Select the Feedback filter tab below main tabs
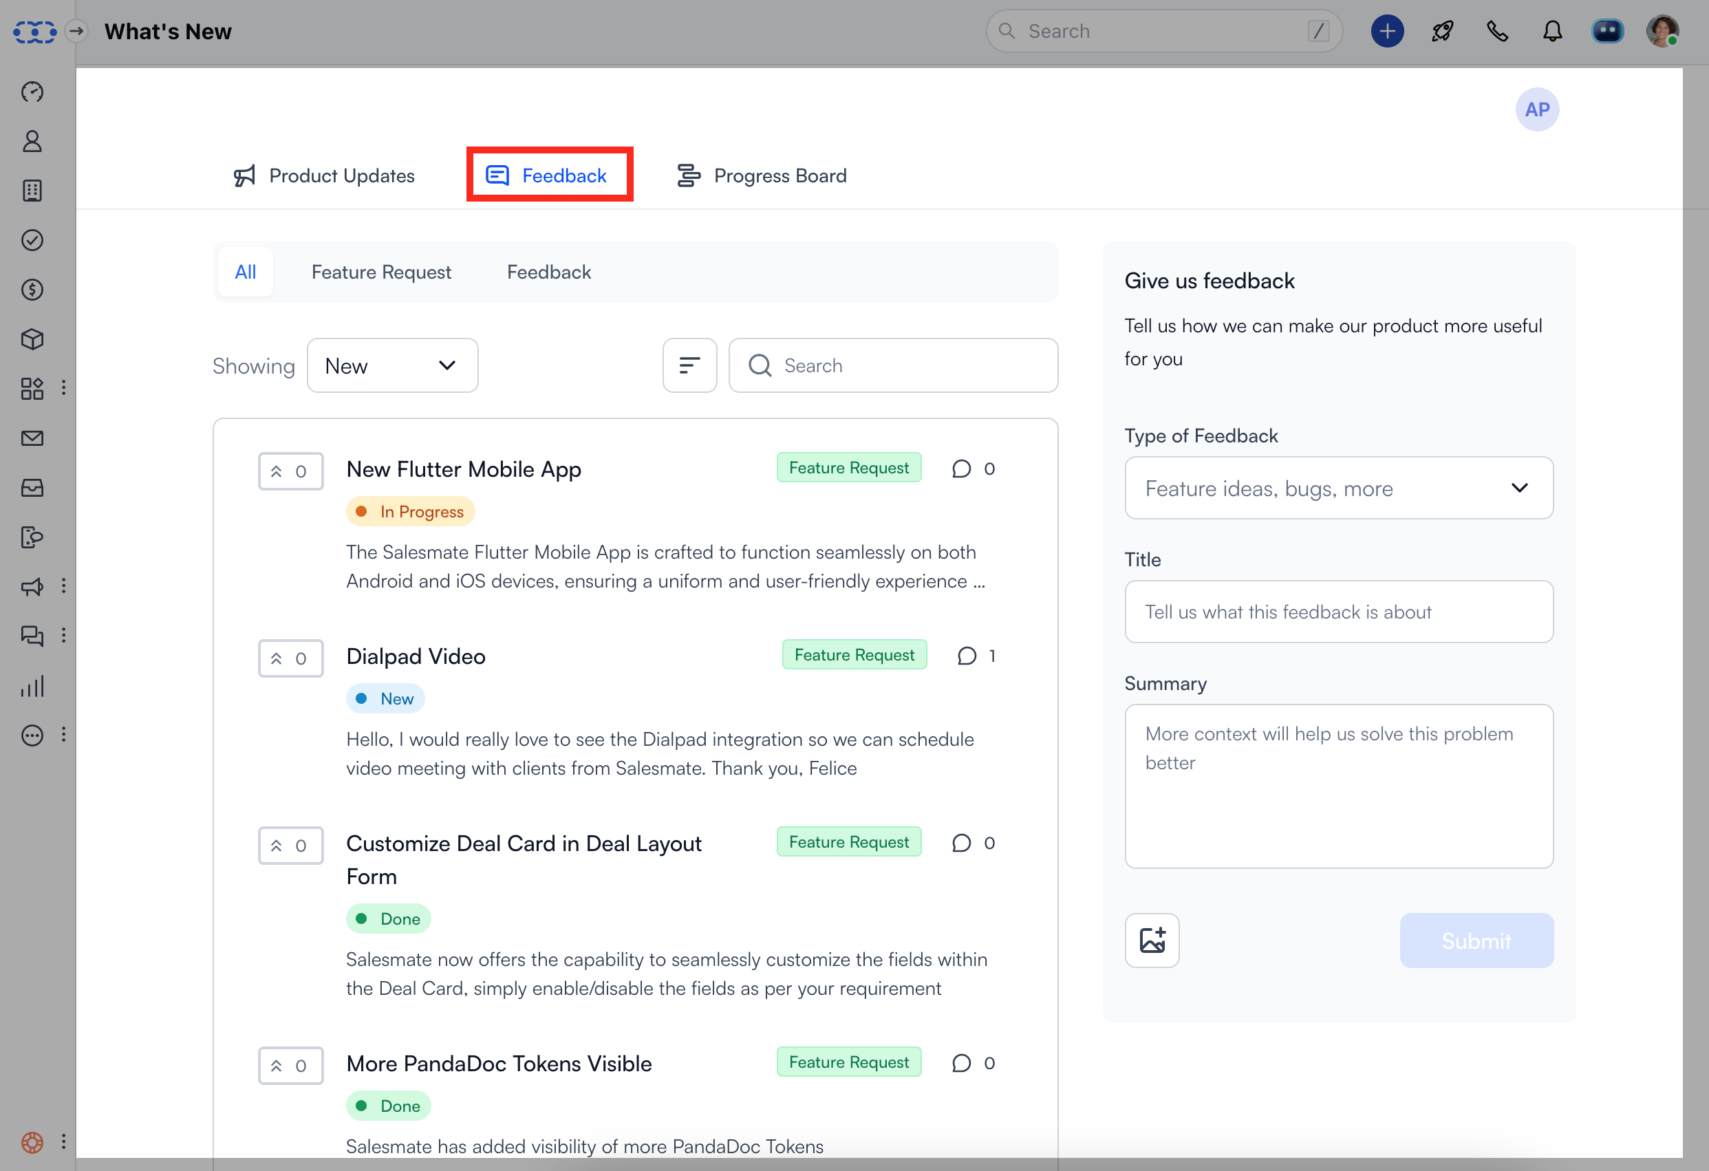1709x1171 pixels. point(548,272)
